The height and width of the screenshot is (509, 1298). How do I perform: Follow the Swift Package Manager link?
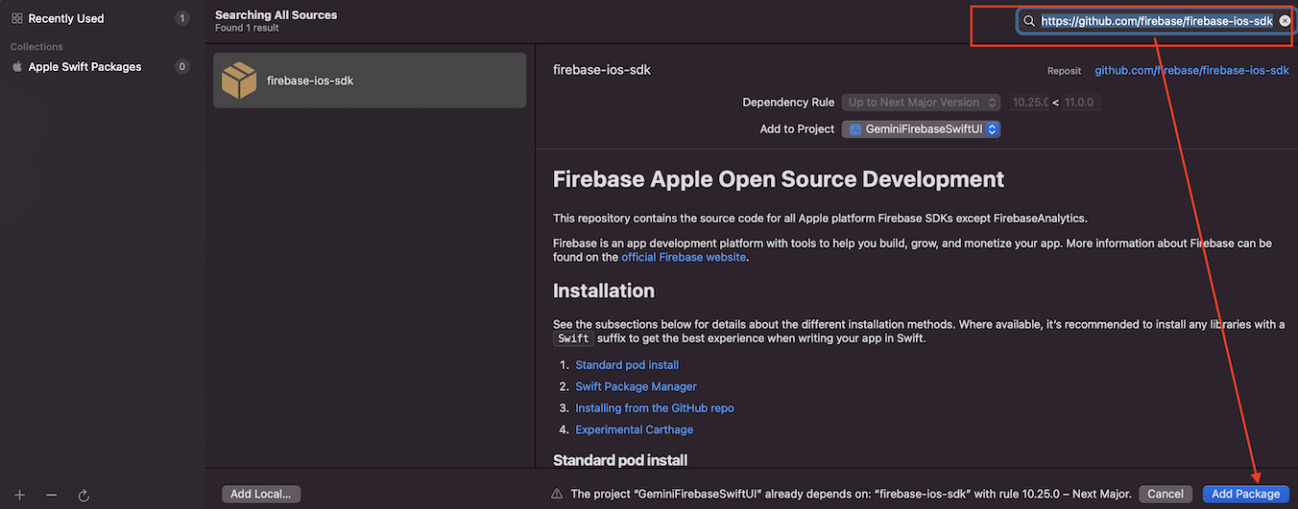[636, 386]
